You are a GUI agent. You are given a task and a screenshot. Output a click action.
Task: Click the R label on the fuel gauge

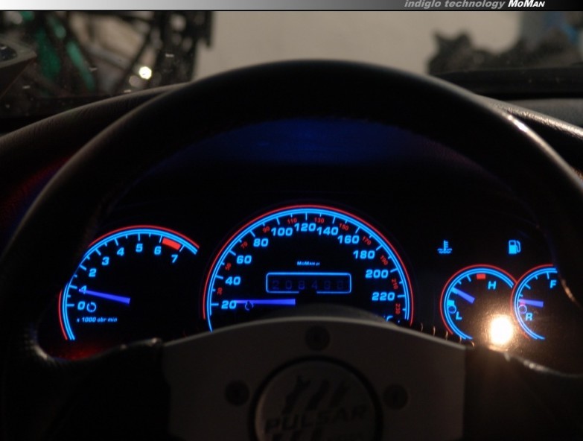point(529,317)
